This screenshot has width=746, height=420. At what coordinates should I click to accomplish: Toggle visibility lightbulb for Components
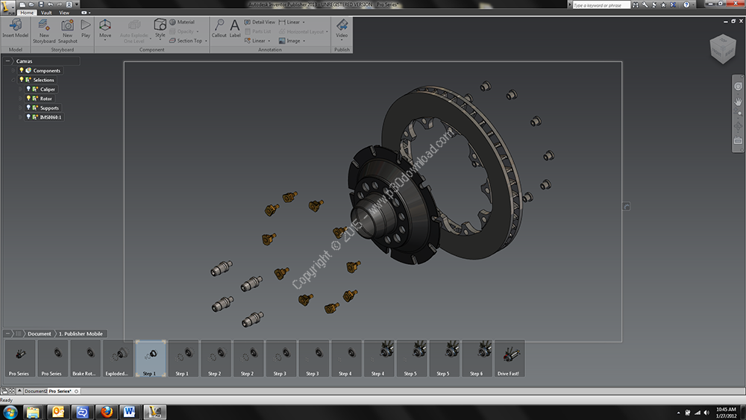pyautogui.click(x=21, y=70)
